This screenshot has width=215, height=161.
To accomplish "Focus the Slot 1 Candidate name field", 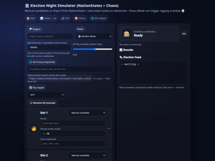I will click(x=73, y=123).
